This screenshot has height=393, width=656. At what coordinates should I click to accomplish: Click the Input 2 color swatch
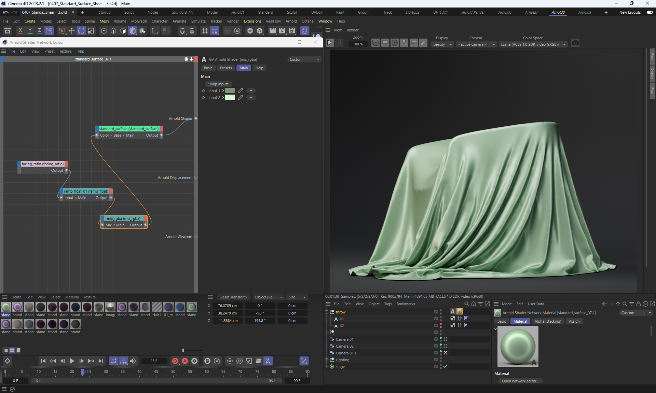230,98
